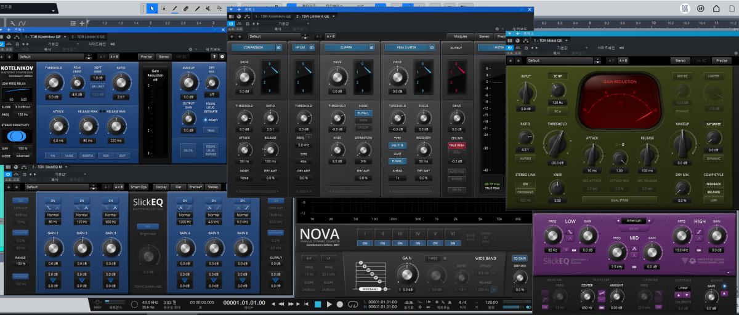Toggle the loop button in transport bar

353,304
